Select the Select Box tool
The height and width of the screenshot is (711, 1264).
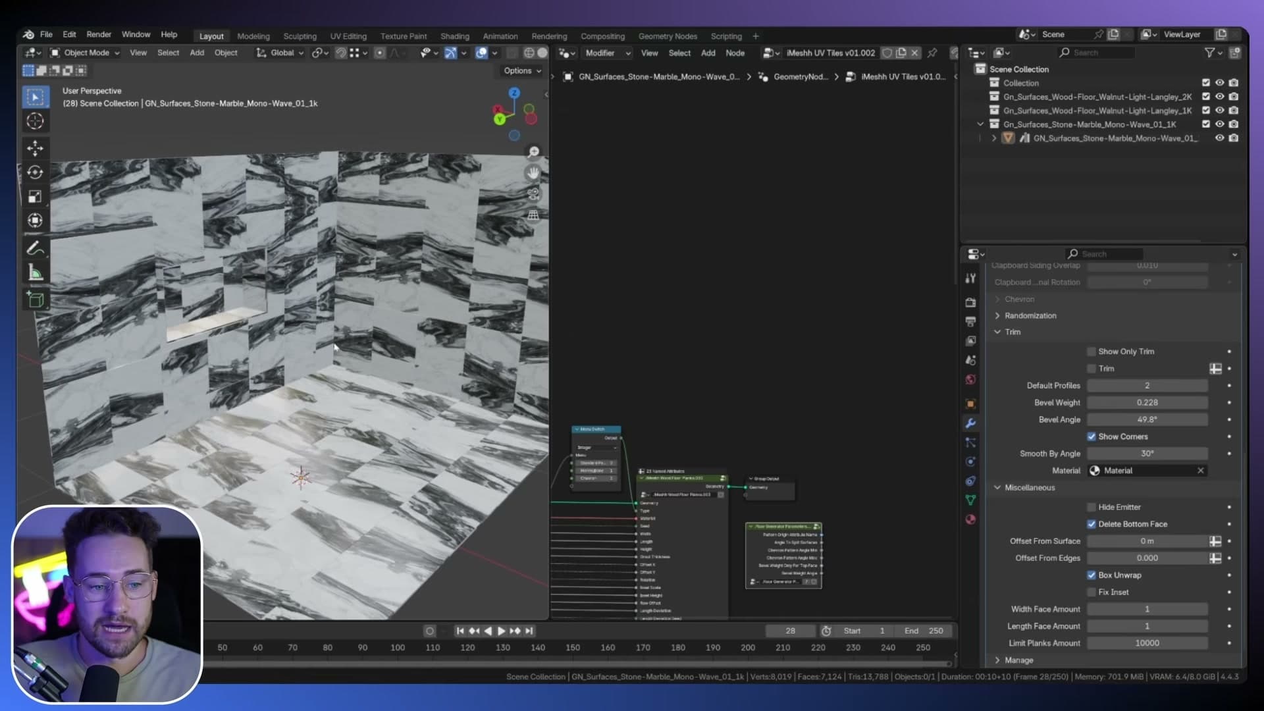(35, 97)
